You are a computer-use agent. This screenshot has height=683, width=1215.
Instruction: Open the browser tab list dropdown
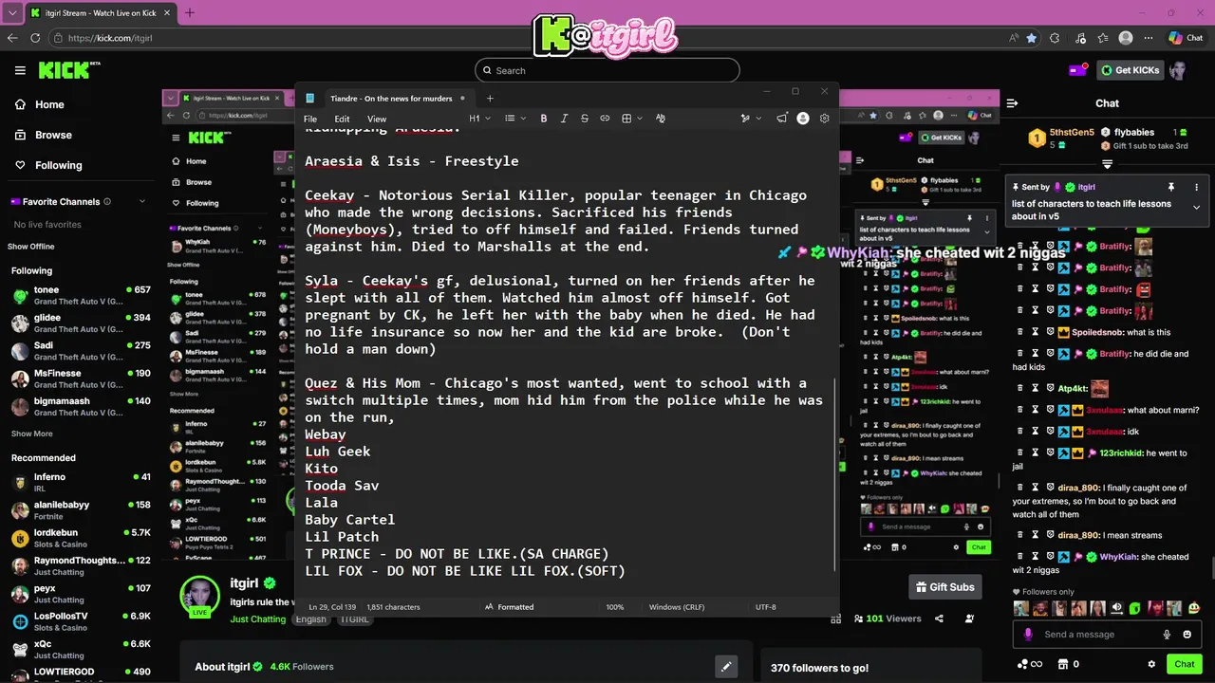click(x=11, y=13)
